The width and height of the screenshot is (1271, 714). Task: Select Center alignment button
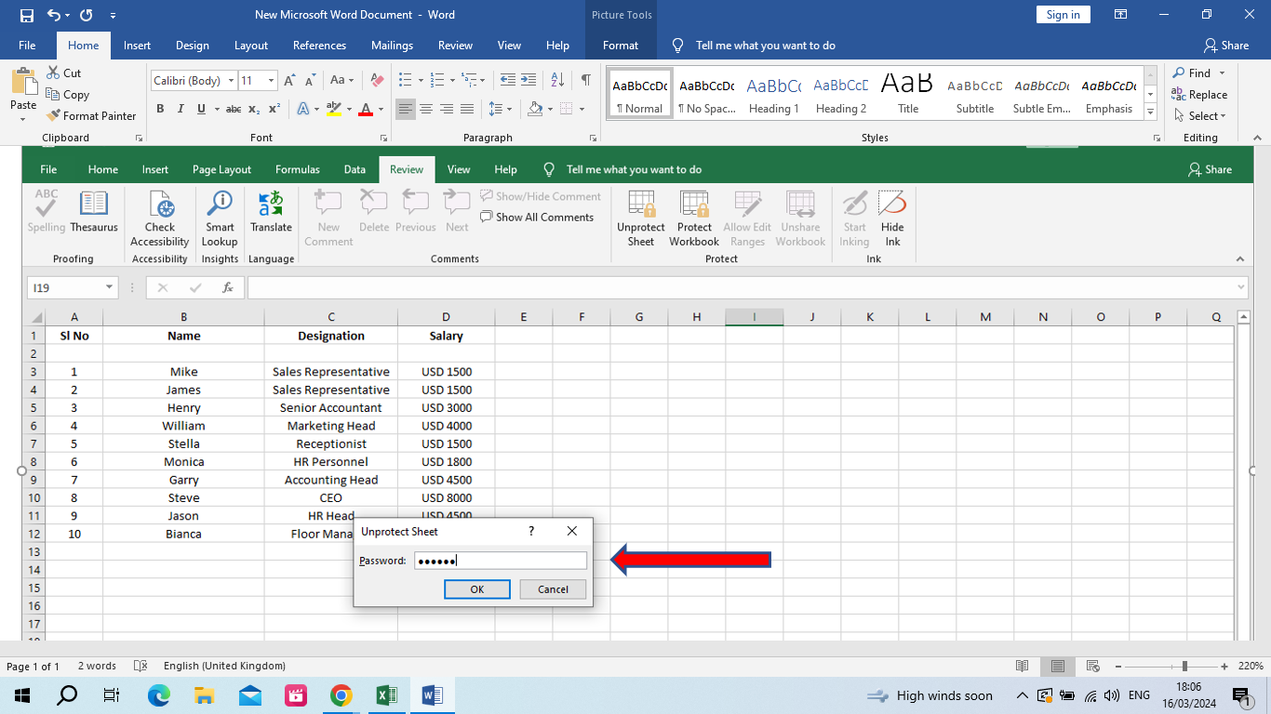coord(426,109)
